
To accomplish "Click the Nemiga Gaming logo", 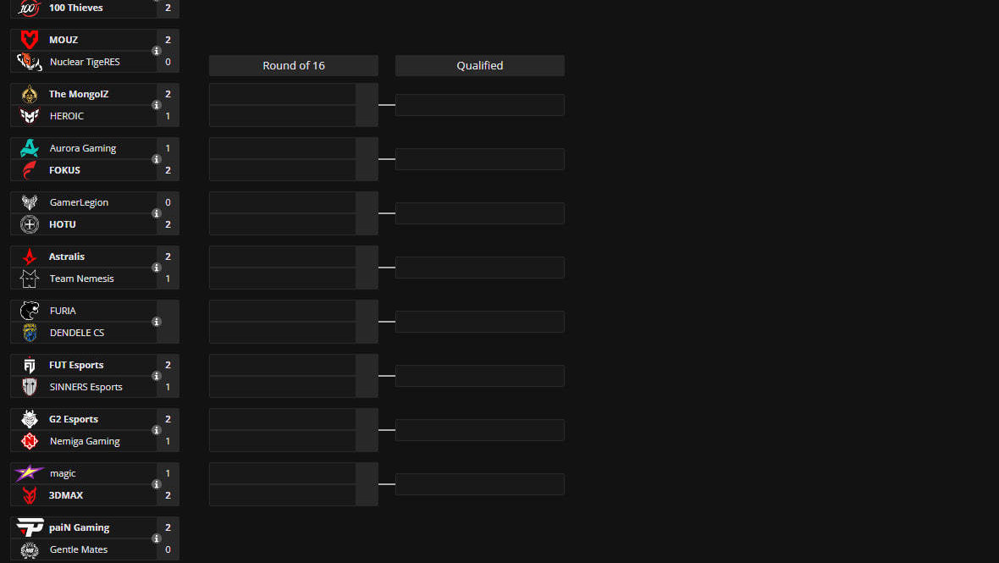I will (30, 441).
